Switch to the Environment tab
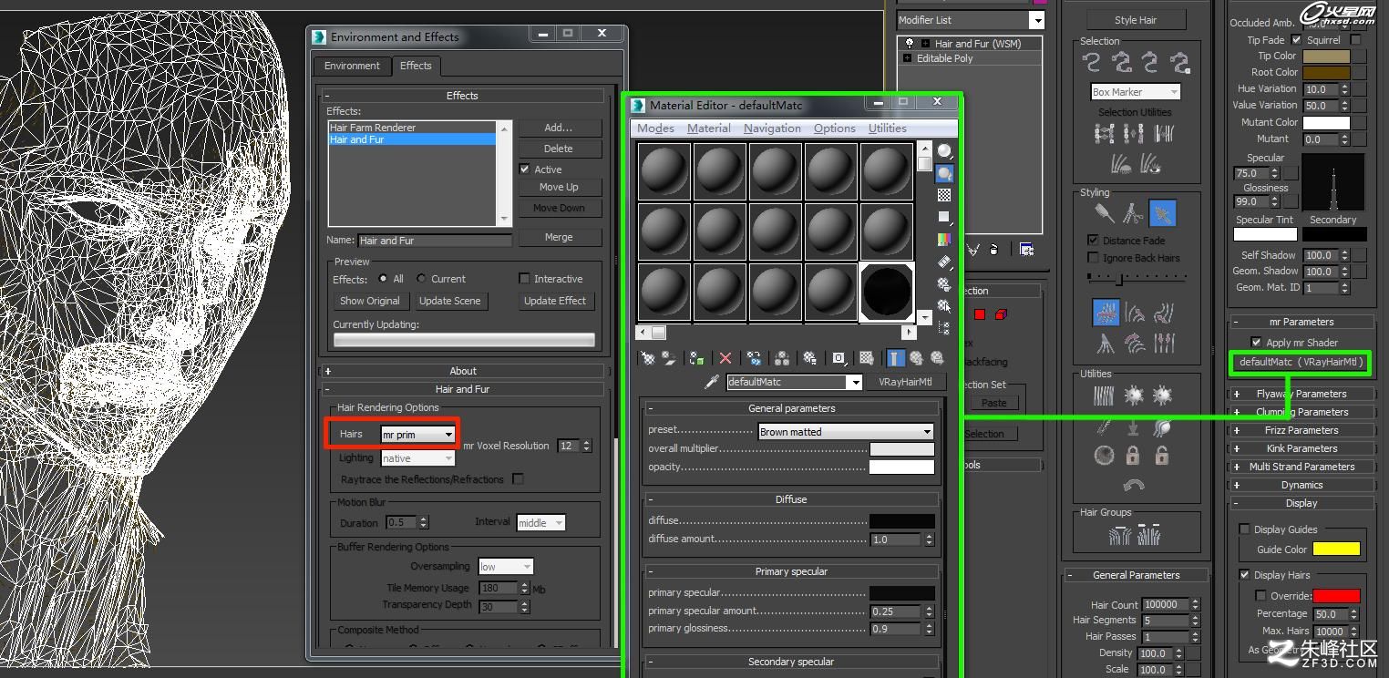 352,66
